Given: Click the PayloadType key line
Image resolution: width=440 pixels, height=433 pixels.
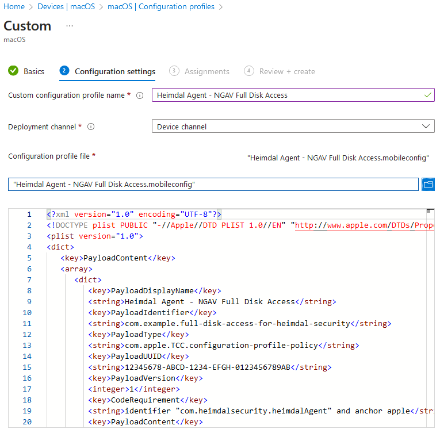Looking at the screenshot, I should (139, 335).
